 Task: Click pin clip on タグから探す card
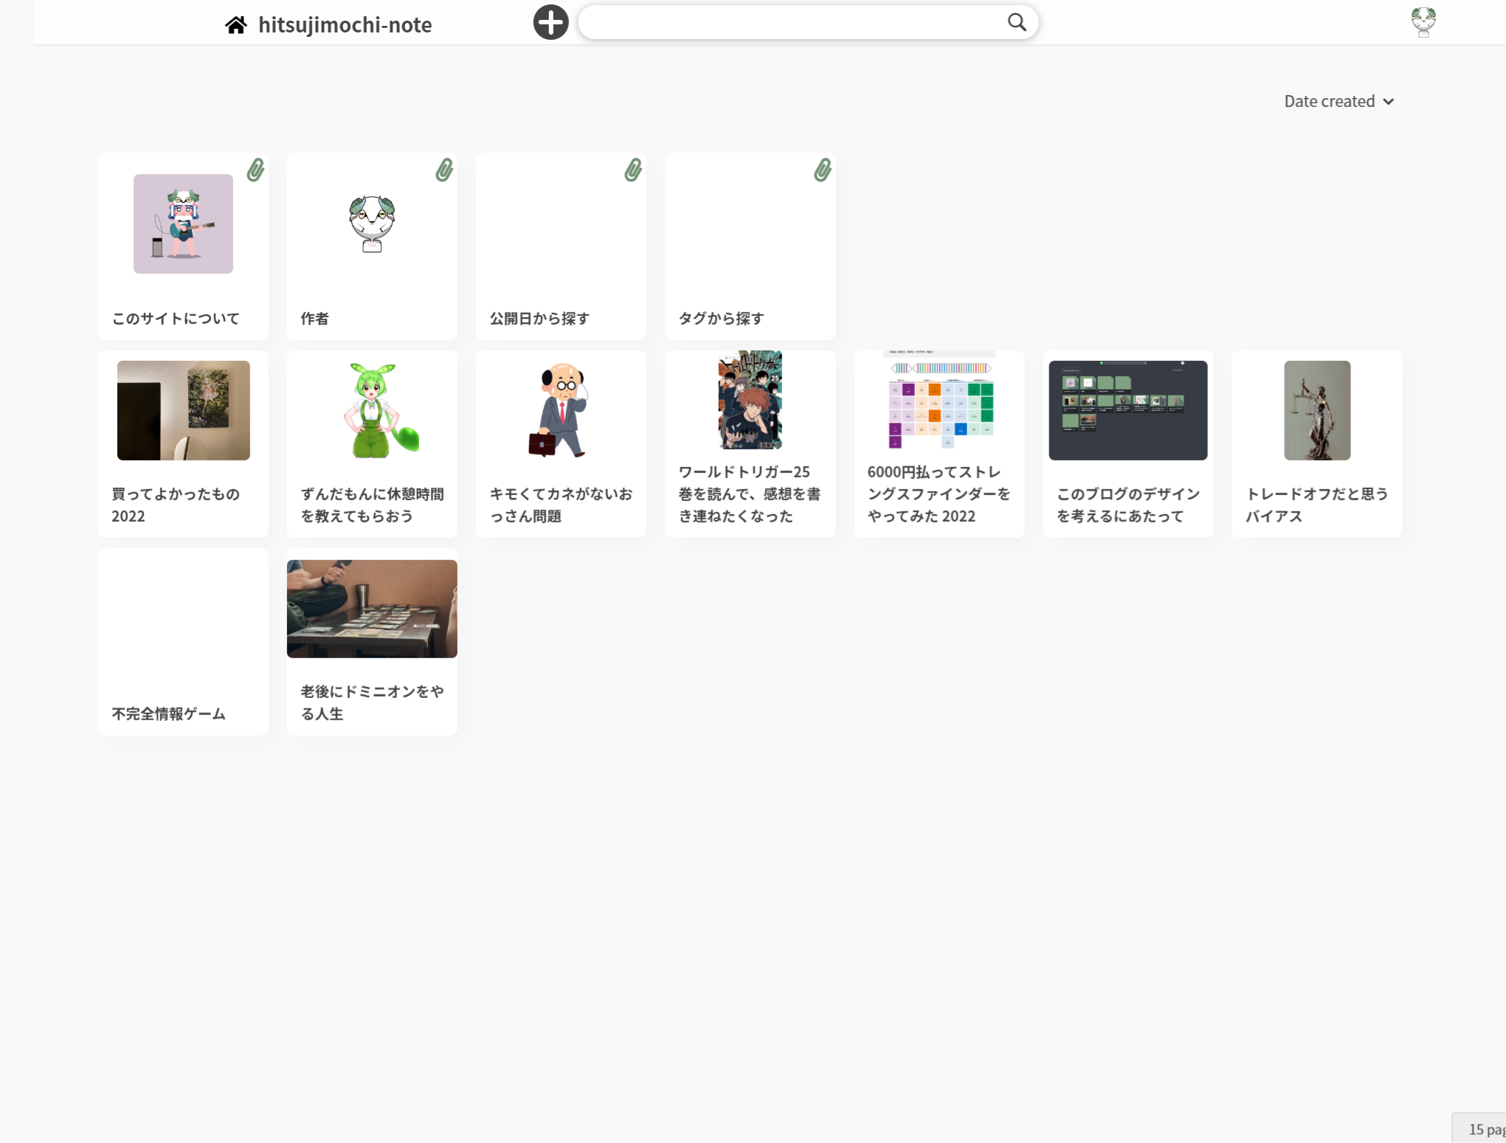[823, 170]
